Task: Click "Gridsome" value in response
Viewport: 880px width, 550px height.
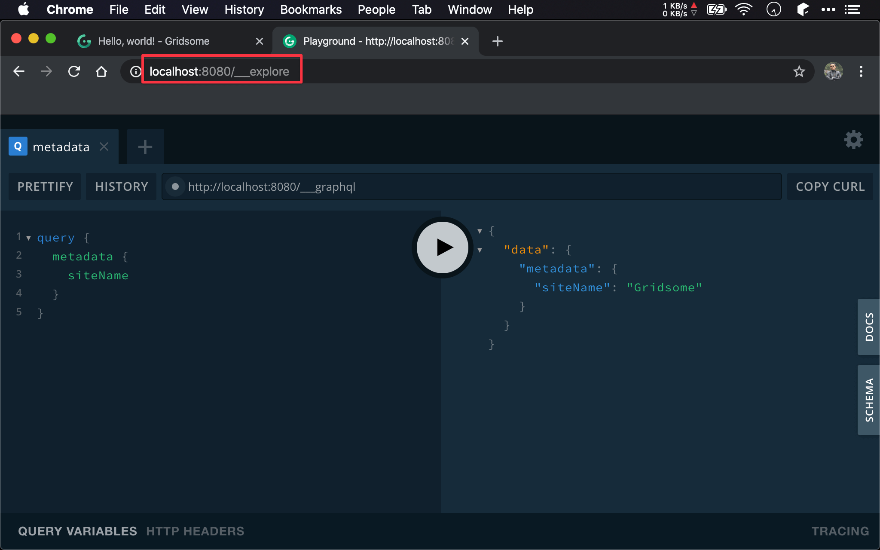Action: (x=664, y=287)
